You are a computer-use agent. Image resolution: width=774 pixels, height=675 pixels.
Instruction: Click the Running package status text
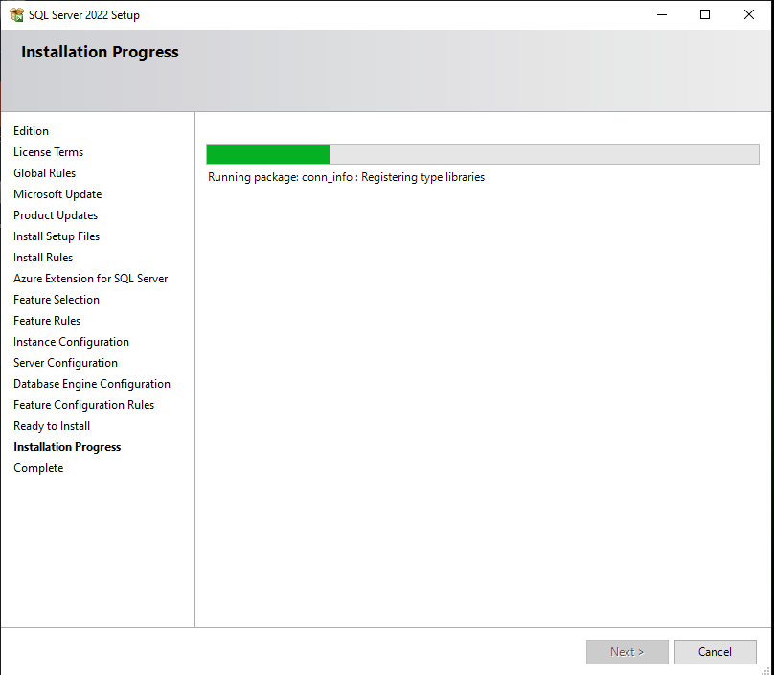coord(346,177)
